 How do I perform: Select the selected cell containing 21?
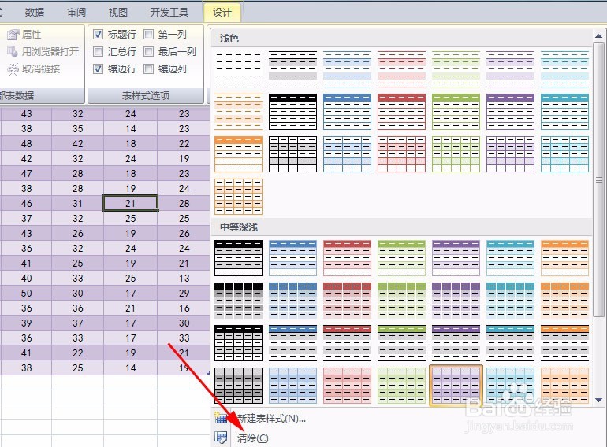pyautogui.click(x=130, y=203)
